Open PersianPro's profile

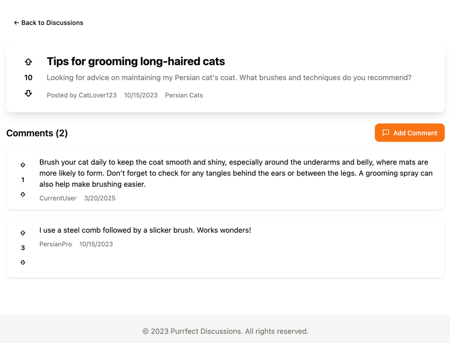coord(55,244)
